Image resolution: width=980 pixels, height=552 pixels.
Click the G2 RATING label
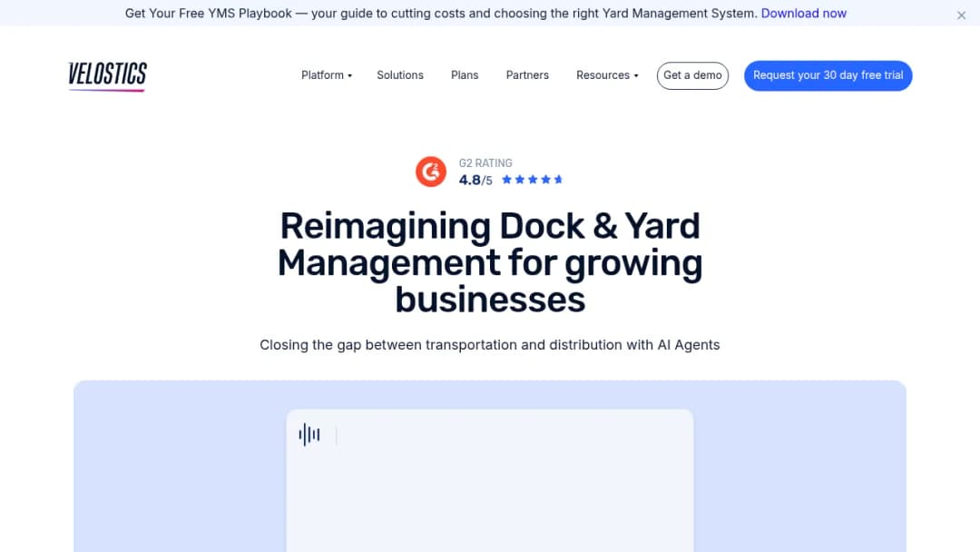[485, 163]
